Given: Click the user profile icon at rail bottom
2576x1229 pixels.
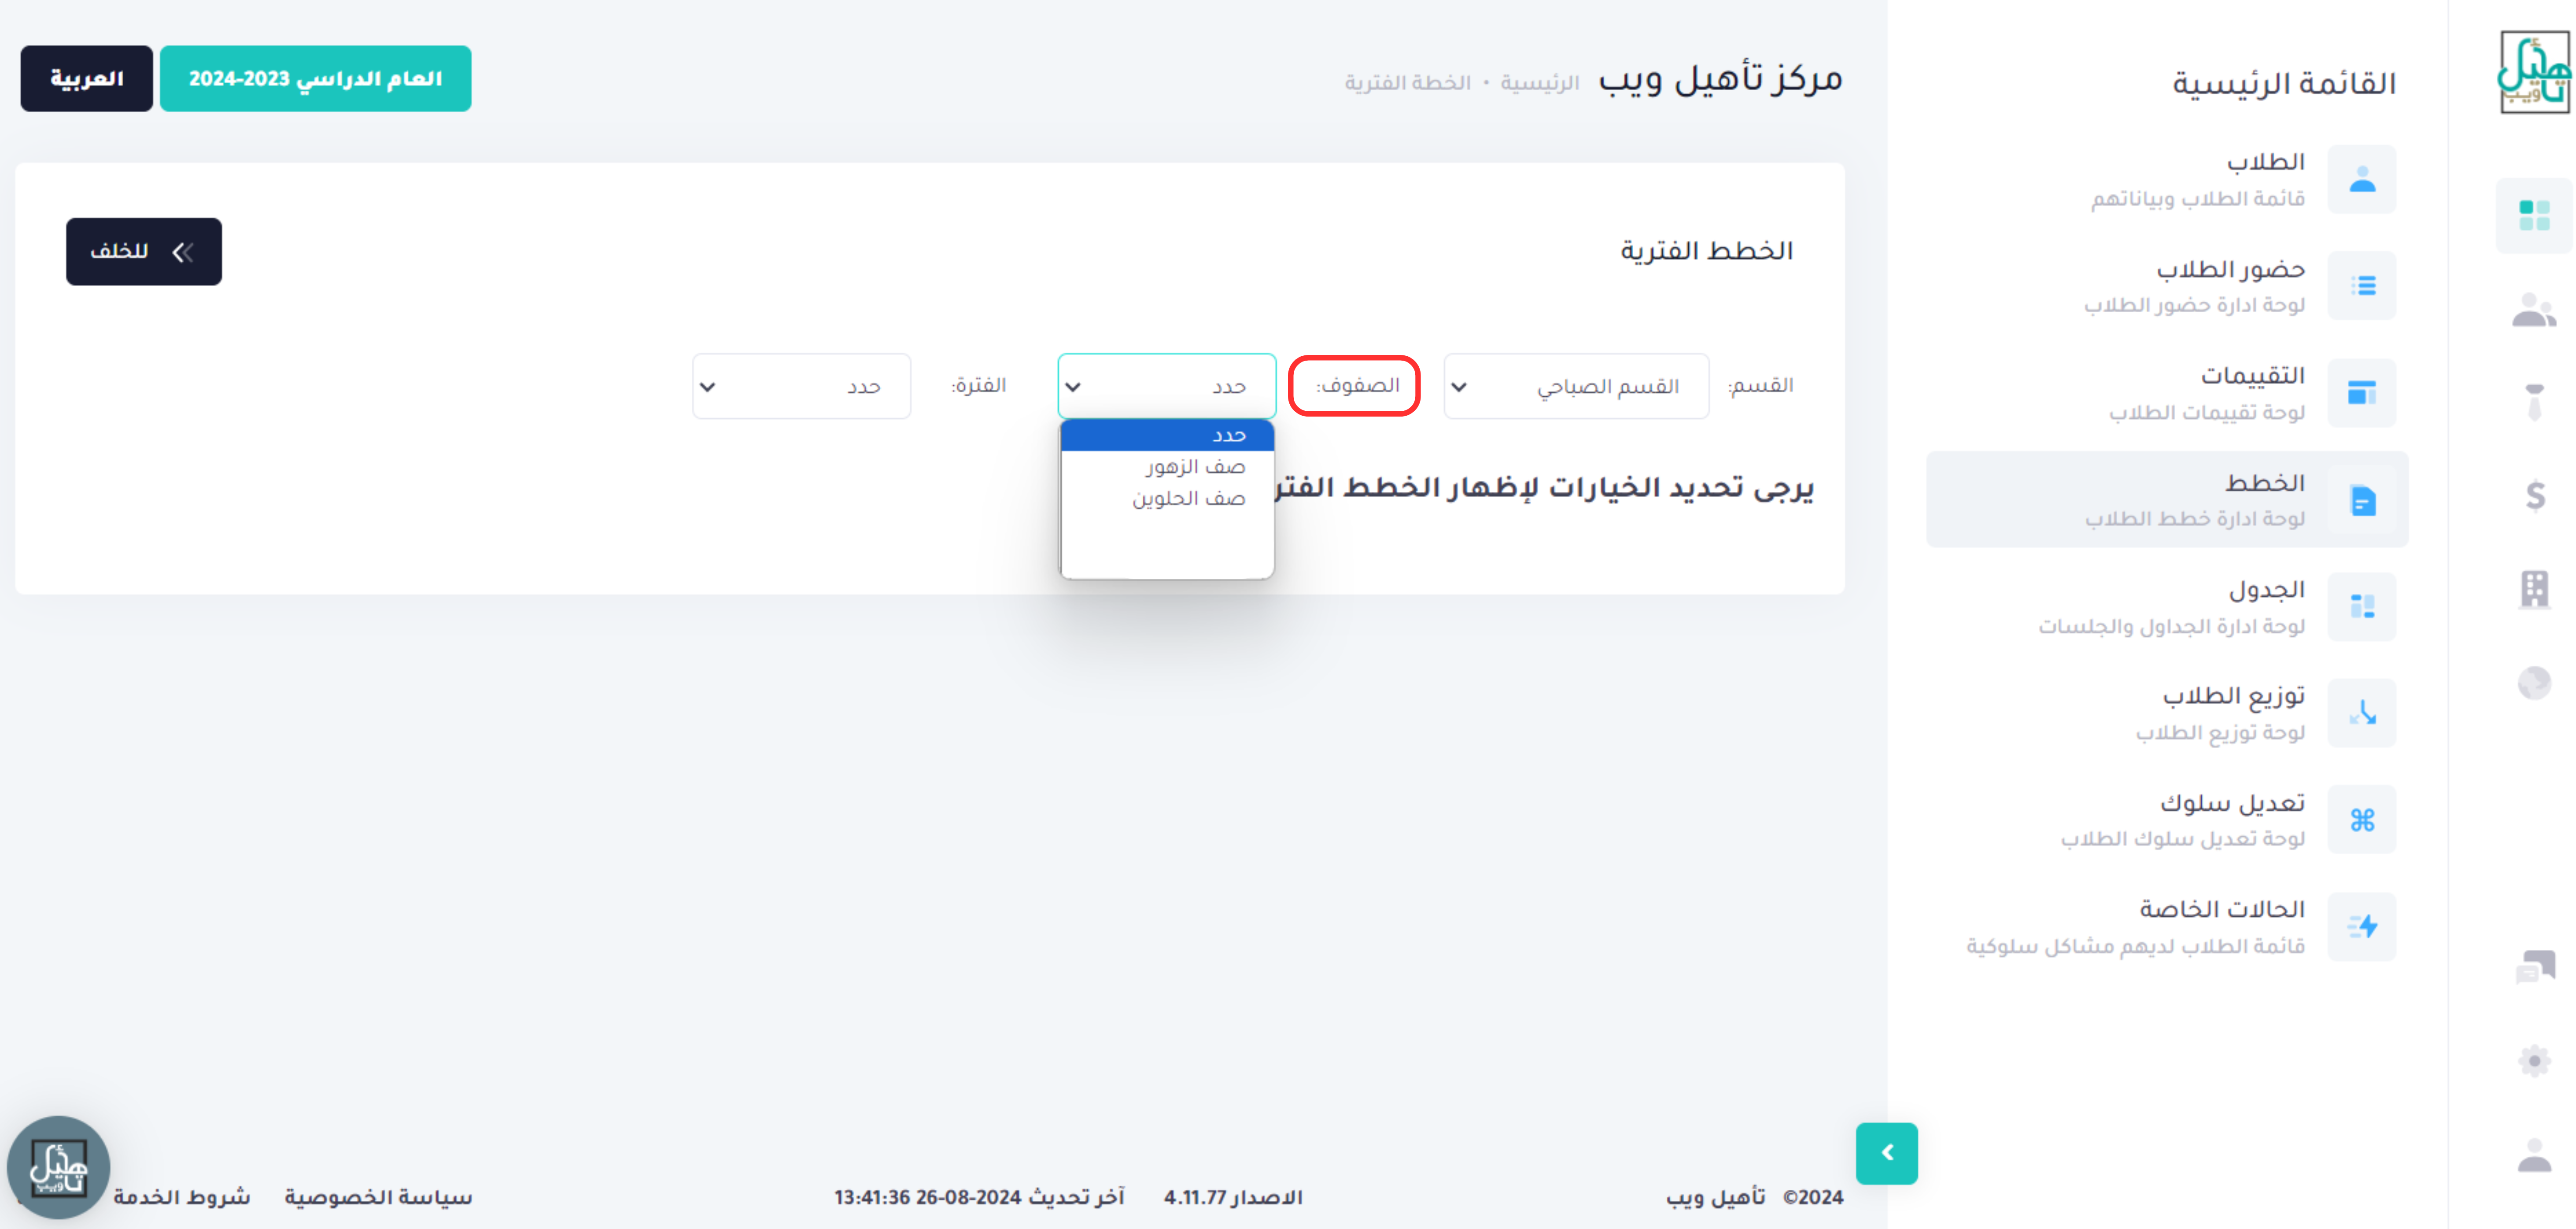Looking at the screenshot, I should (x=2534, y=1155).
